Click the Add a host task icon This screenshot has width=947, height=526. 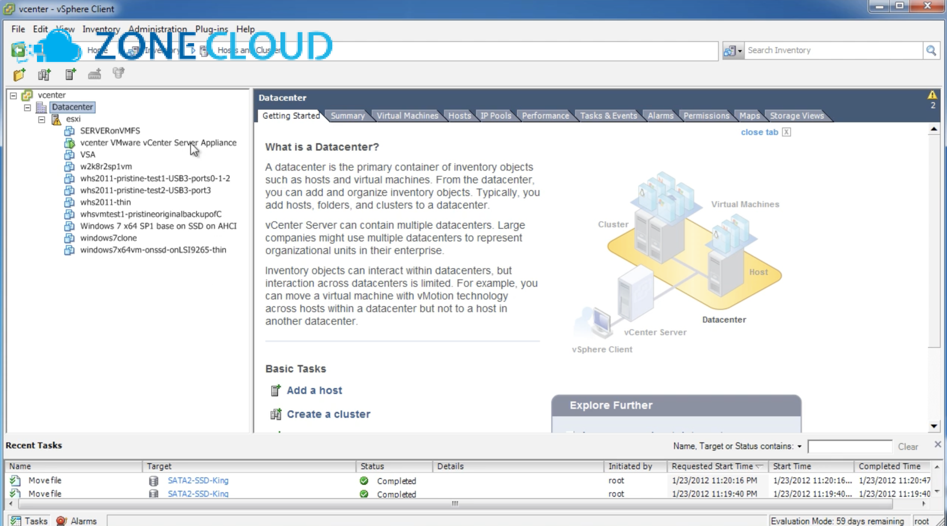[276, 390]
